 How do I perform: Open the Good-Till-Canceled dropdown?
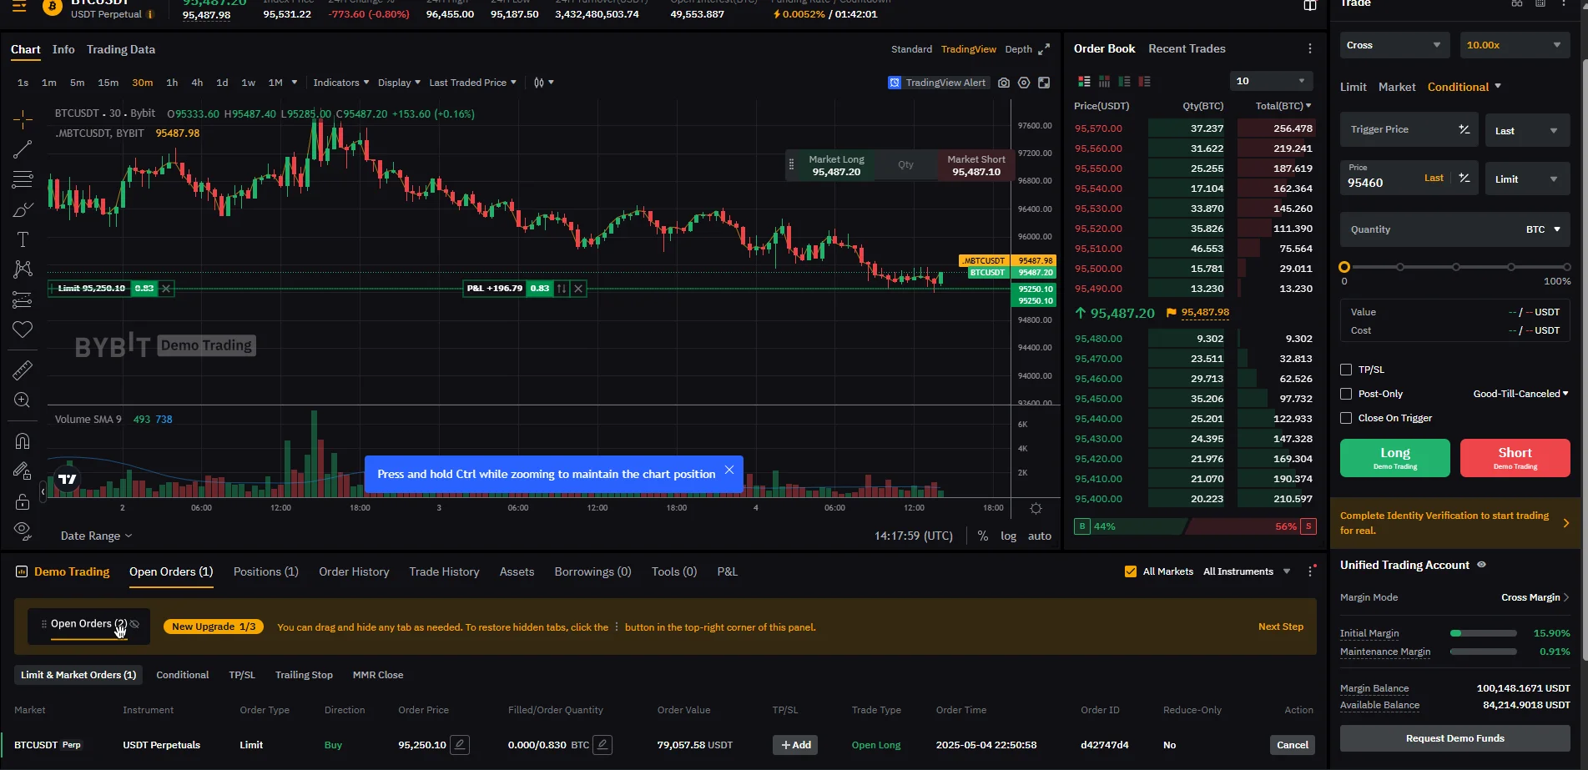coord(1521,394)
